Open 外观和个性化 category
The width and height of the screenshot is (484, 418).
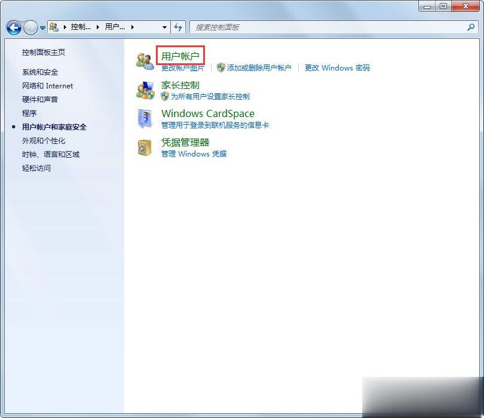pyautogui.click(x=44, y=141)
